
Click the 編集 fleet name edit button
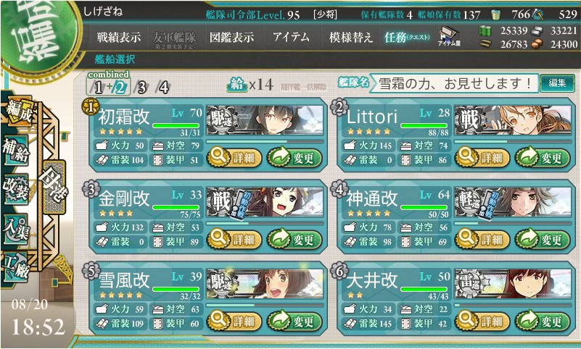[557, 83]
